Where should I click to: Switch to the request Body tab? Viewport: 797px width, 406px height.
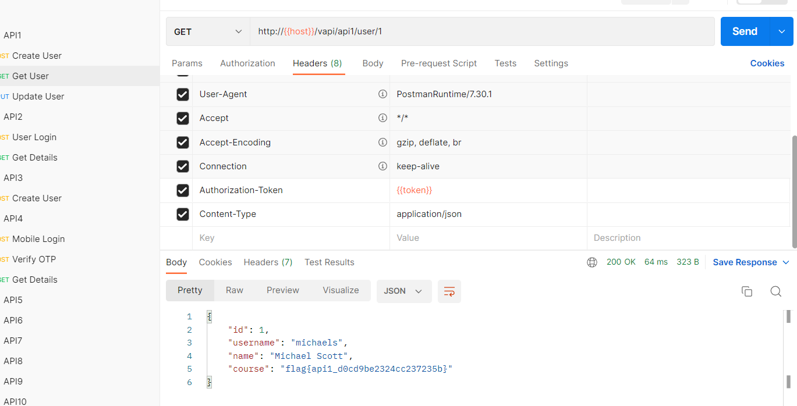373,63
